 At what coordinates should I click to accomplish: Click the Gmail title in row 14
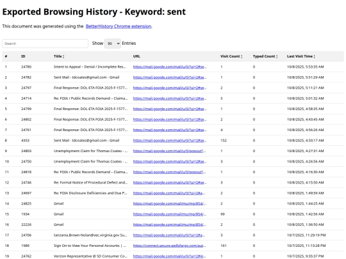58,203
